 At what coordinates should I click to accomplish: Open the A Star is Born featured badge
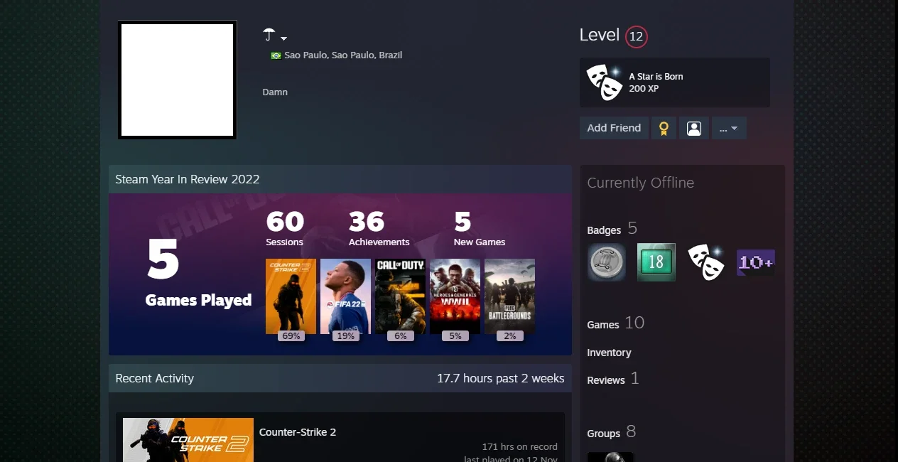(x=674, y=82)
